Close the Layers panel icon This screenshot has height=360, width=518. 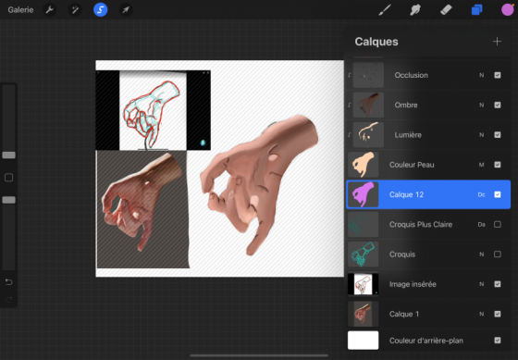(476, 10)
